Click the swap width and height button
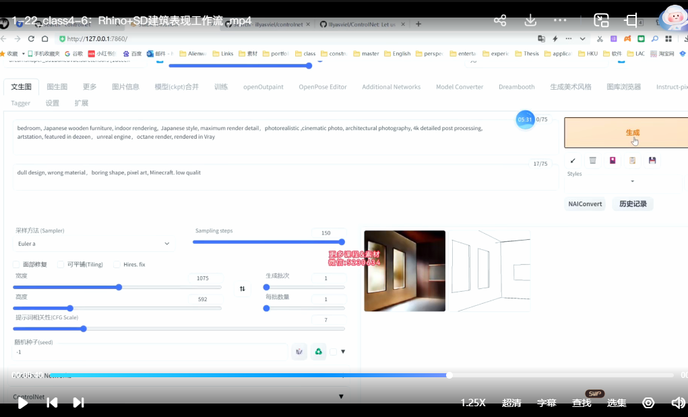This screenshot has width=688, height=417. click(x=242, y=288)
